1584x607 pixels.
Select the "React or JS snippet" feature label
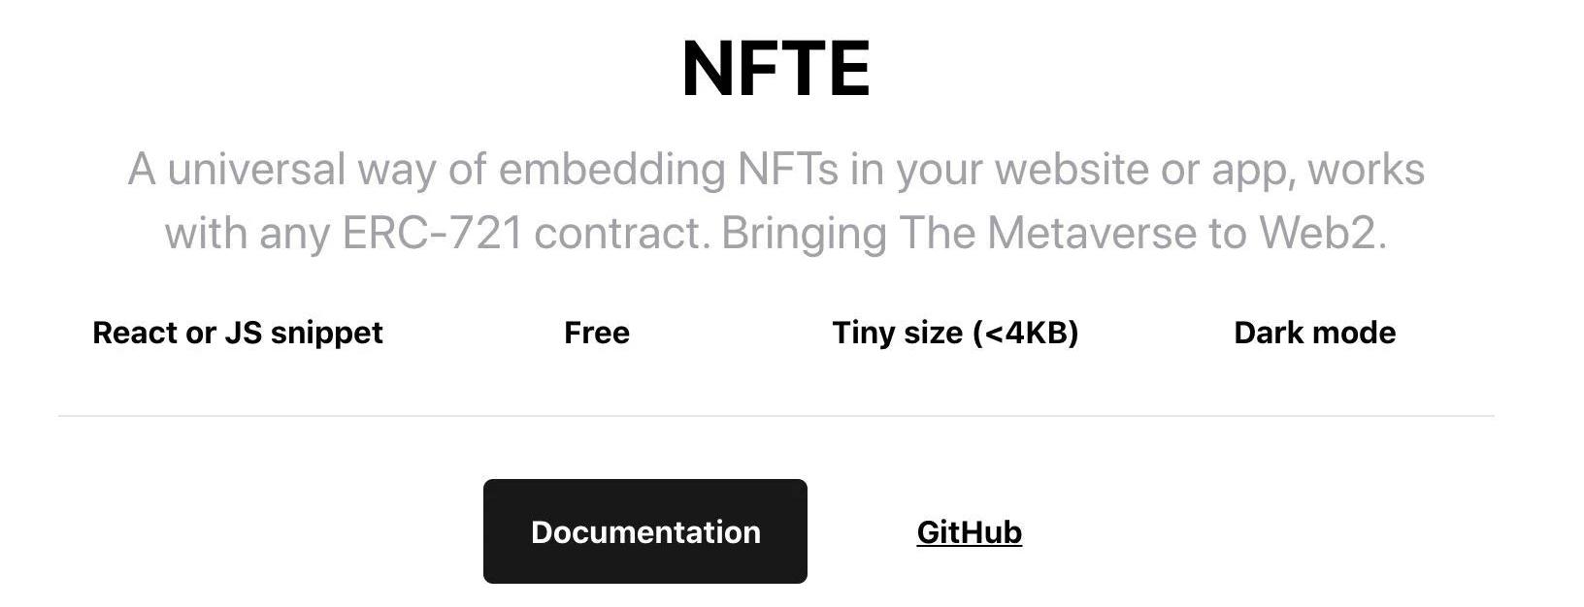pyautogui.click(x=238, y=333)
